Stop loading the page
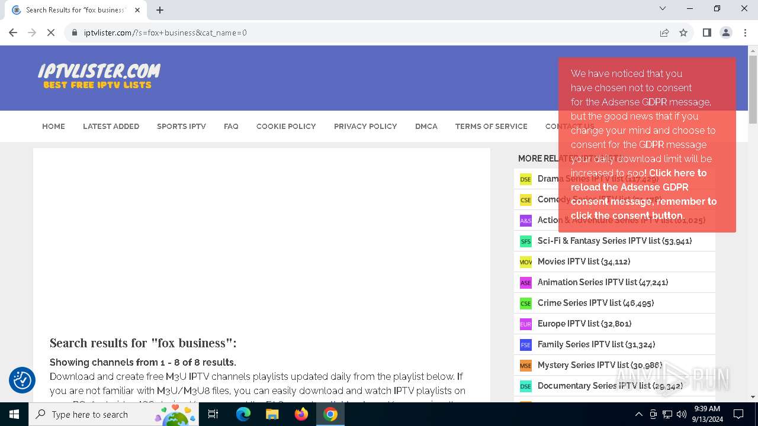The height and width of the screenshot is (426, 758). pyautogui.click(x=51, y=33)
